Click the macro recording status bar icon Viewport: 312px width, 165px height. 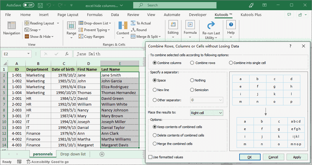[19, 162]
